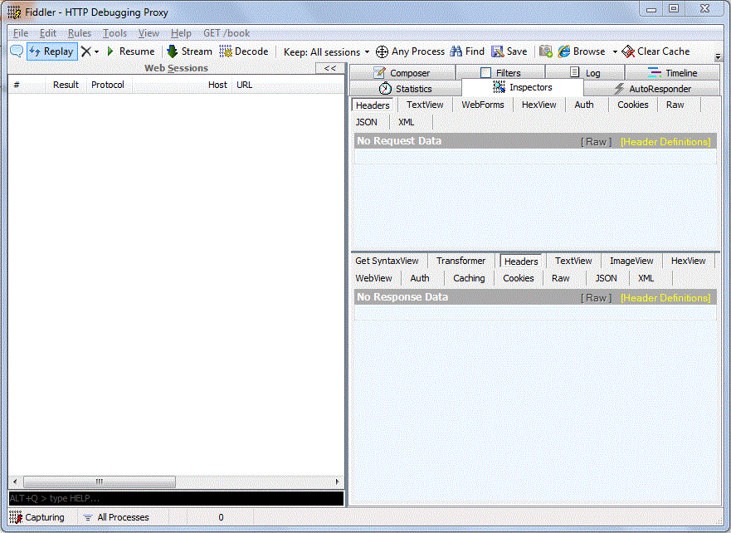
Task: Select the ImageView response tab
Action: [631, 261]
